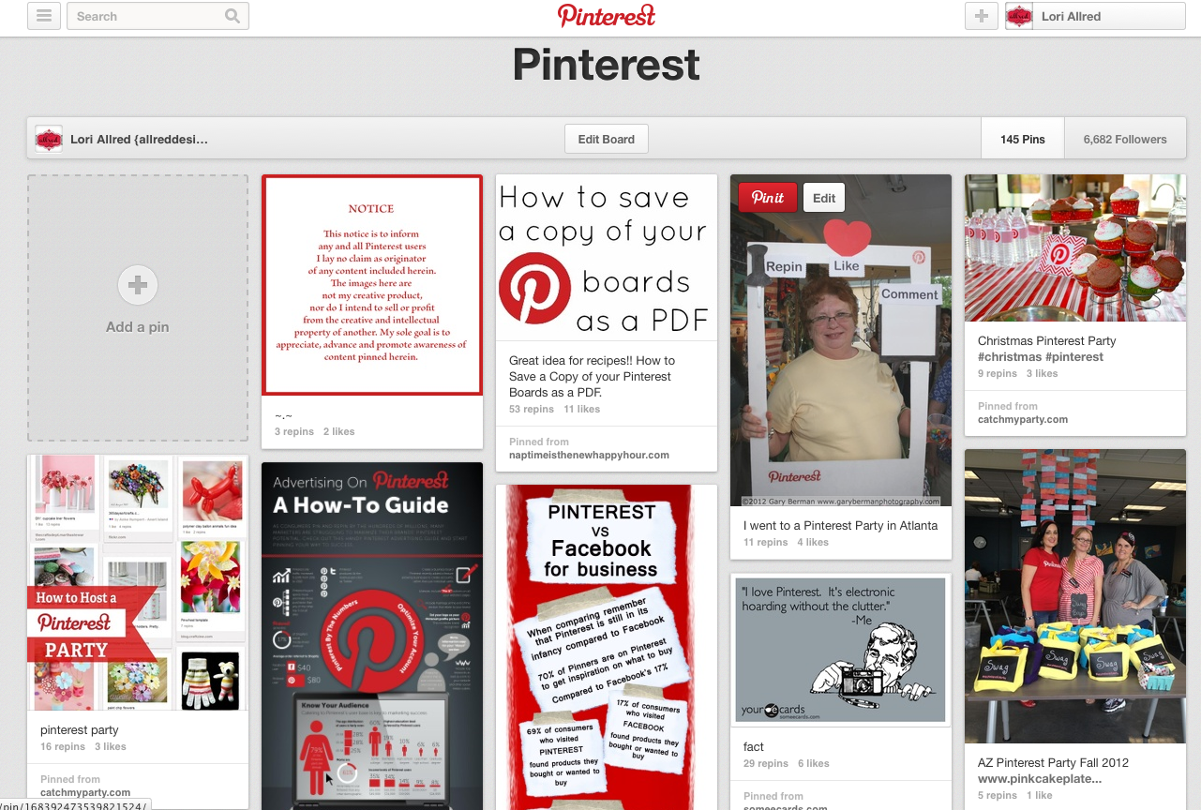This screenshot has height=810, width=1201.
Task: Click the red Pin it button icon
Action: tap(767, 197)
